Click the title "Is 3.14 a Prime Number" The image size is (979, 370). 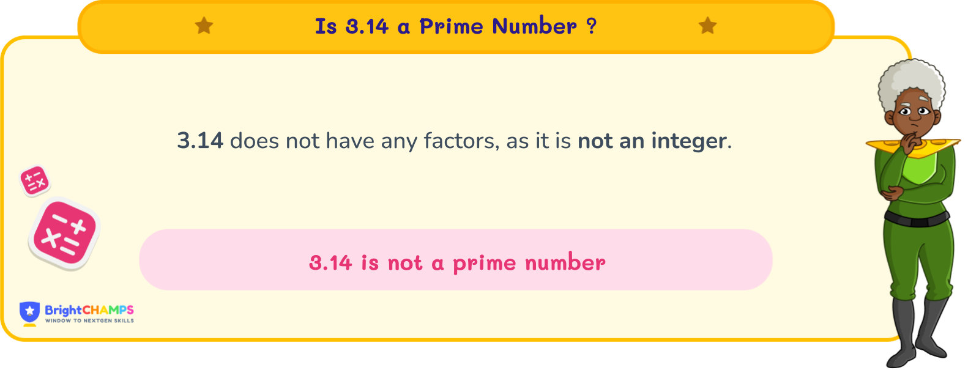(x=445, y=26)
